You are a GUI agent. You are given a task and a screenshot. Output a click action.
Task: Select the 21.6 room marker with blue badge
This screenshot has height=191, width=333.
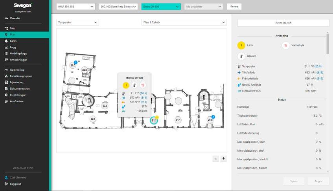[x=210, y=120]
